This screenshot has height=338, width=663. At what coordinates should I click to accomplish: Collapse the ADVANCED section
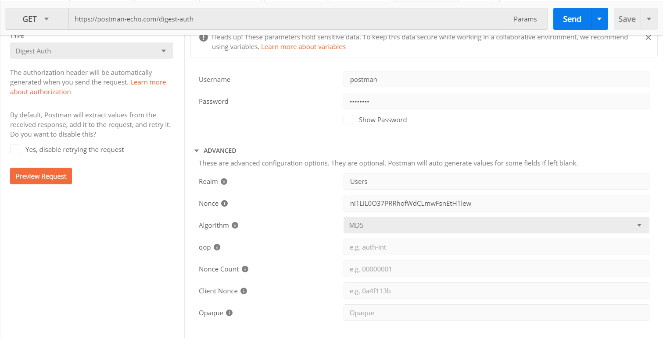coord(196,150)
